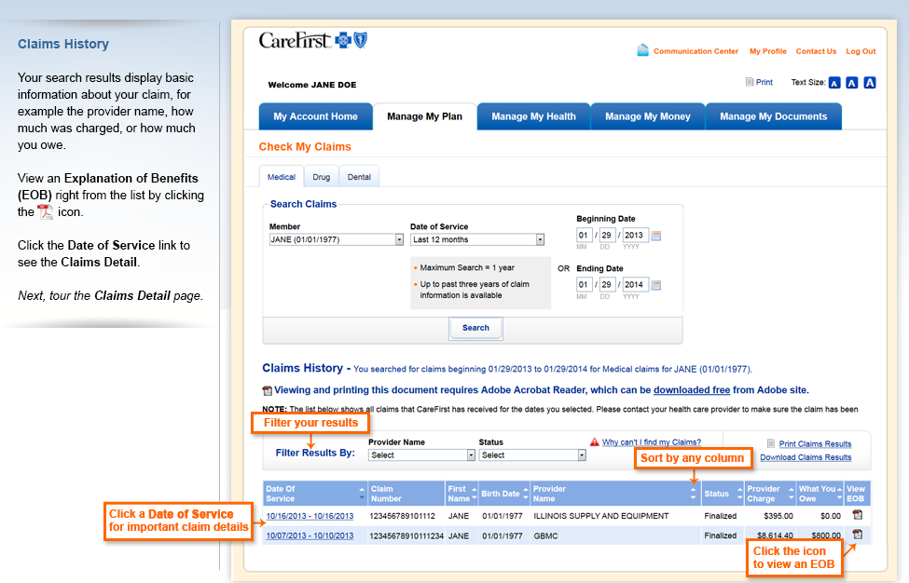Switch to the Drug claims tab

point(321,177)
